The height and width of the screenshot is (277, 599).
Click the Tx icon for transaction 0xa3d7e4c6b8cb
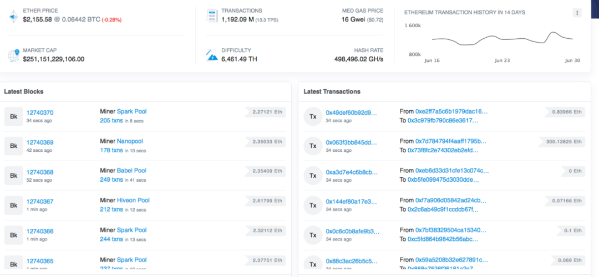pos(313,176)
